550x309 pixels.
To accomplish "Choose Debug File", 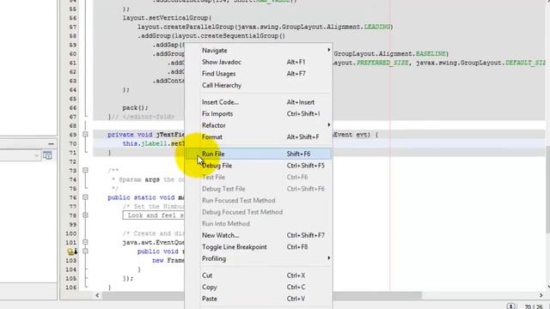I will (x=259, y=166).
